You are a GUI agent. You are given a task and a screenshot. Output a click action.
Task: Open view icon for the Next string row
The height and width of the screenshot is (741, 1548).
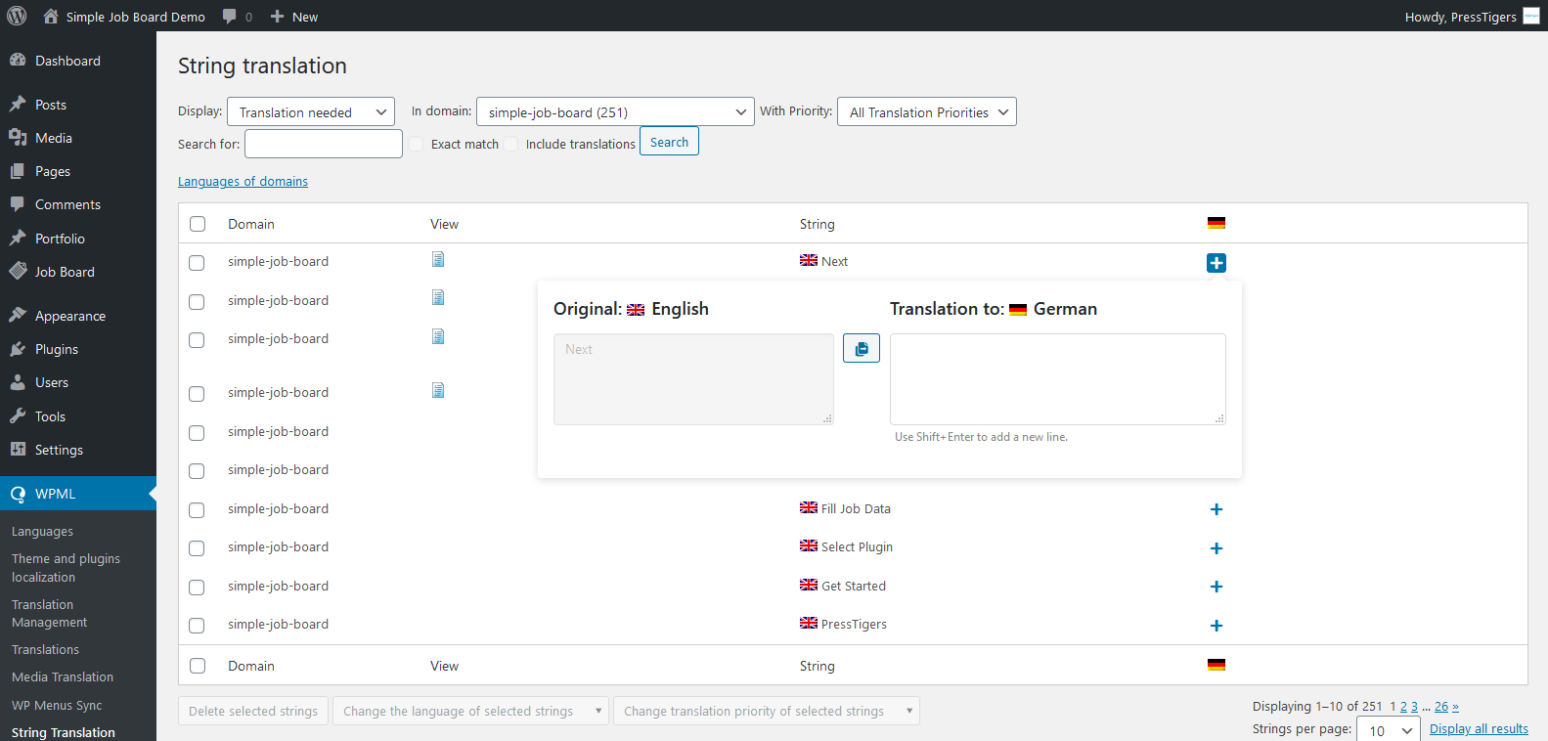tap(438, 259)
